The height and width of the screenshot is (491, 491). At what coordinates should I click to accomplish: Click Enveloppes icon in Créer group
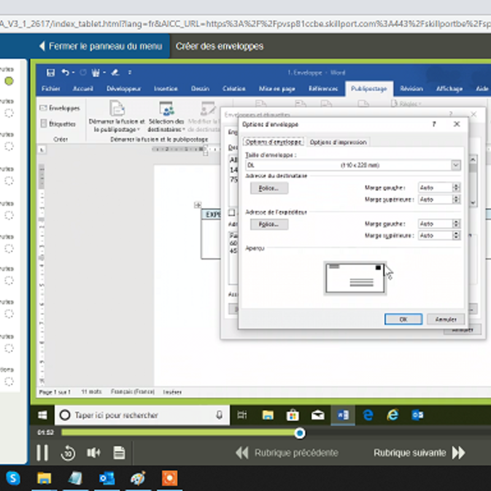click(x=43, y=108)
